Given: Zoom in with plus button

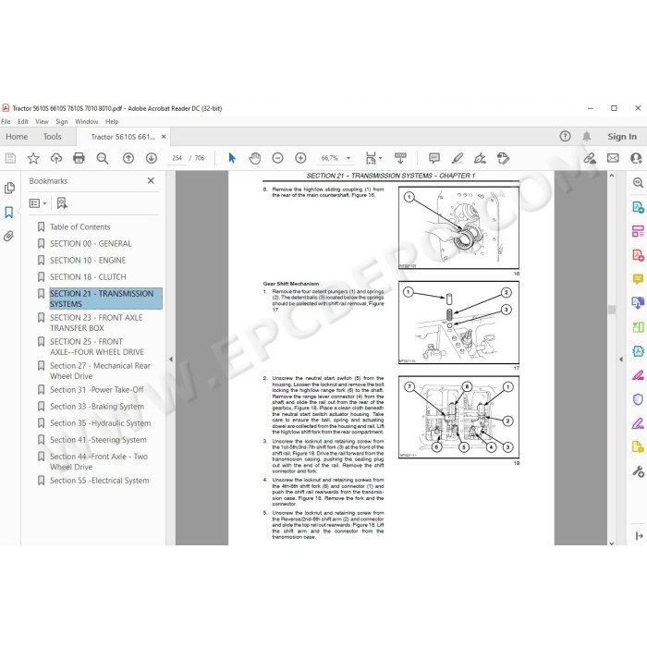Looking at the screenshot, I should tap(300, 158).
